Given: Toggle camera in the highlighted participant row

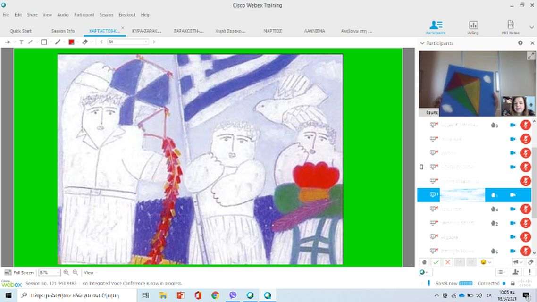Looking at the screenshot, I should 512,195.
